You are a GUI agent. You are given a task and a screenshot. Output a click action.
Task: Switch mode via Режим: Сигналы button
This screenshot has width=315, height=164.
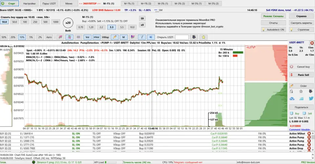click(x=273, y=16)
